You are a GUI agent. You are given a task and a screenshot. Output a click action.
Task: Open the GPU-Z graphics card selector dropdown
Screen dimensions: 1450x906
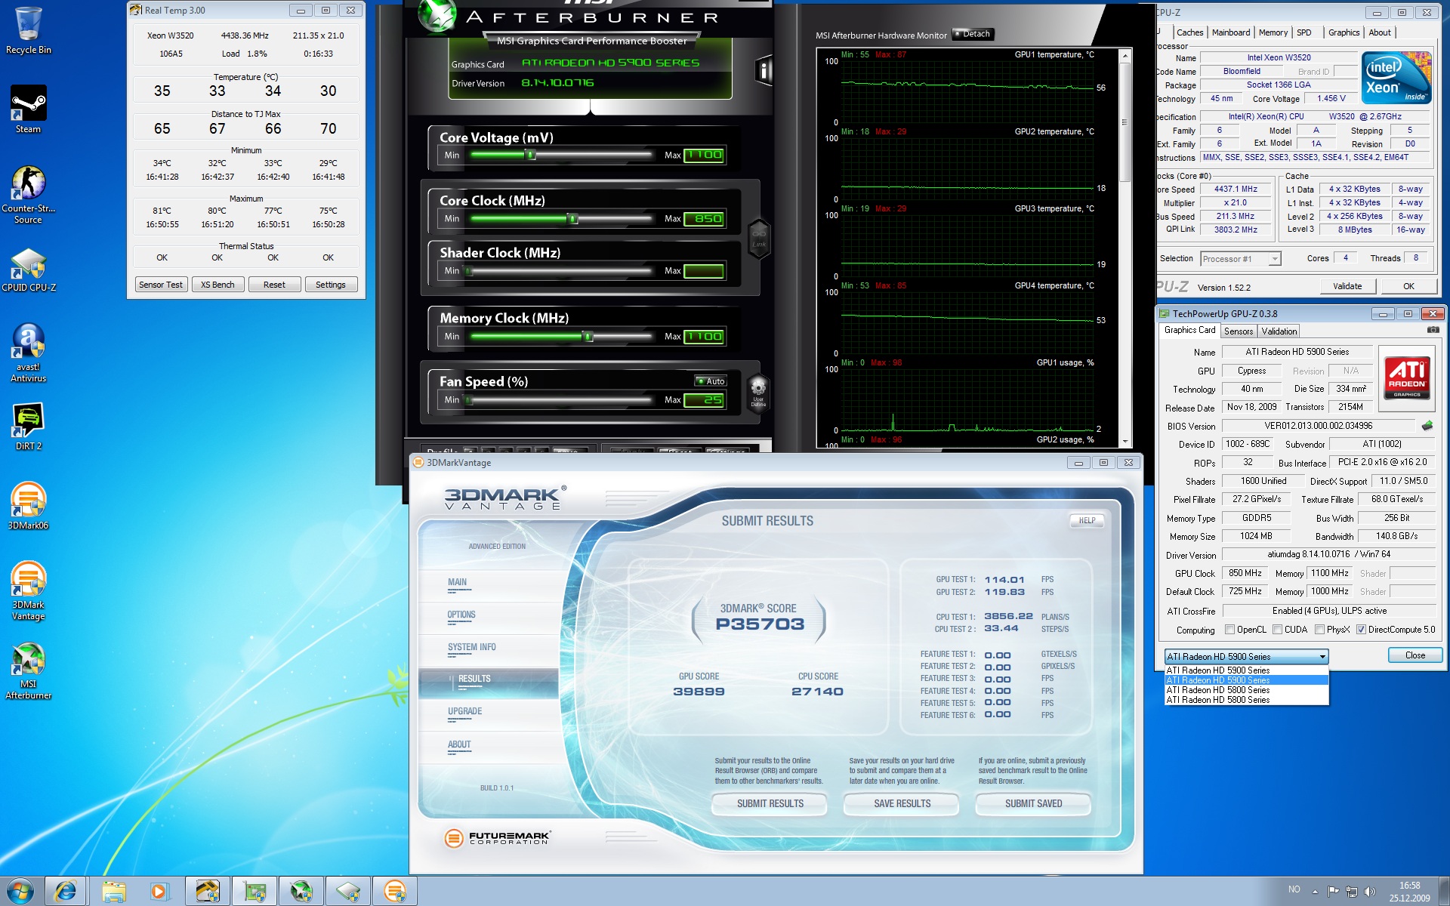pyautogui.click(x=1247, y=657)
